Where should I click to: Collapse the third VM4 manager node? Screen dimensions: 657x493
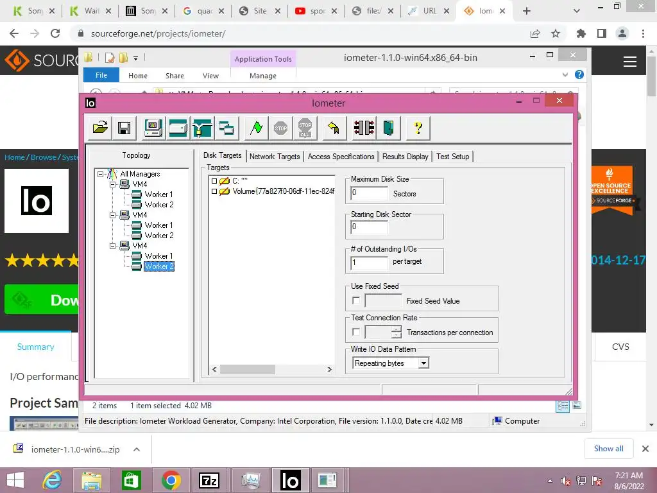[112, 246]
